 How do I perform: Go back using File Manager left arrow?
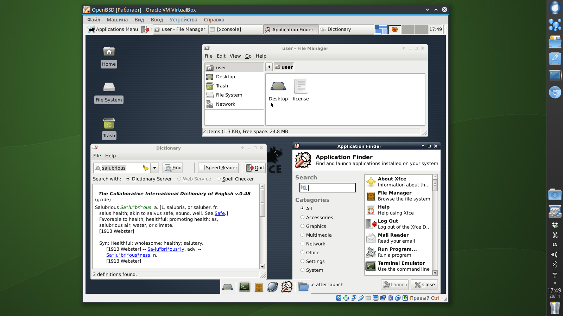(269, 67)
